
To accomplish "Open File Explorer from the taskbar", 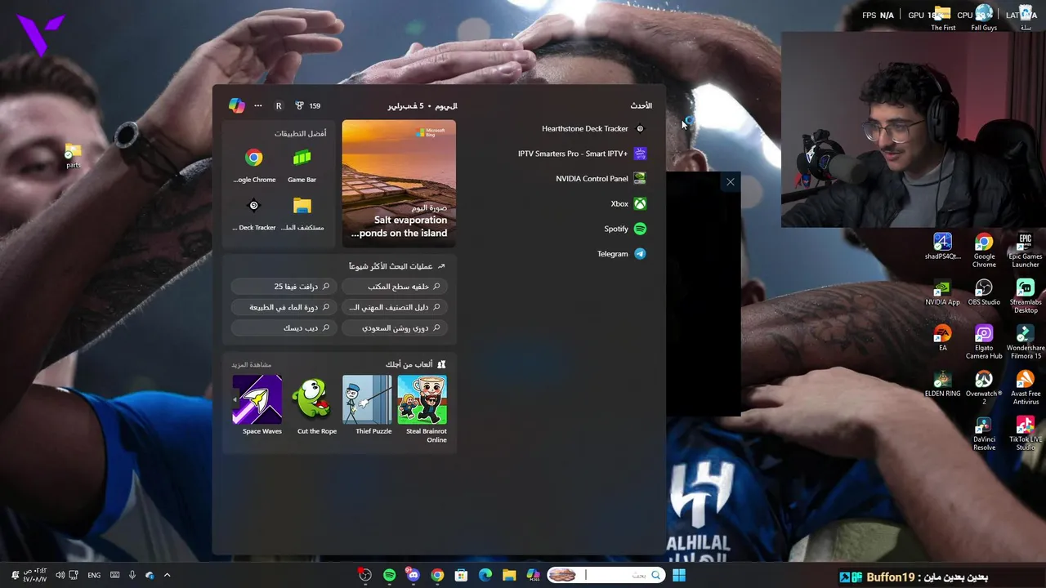I will [509, 576].
